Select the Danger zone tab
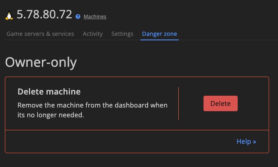 point(160,34)
